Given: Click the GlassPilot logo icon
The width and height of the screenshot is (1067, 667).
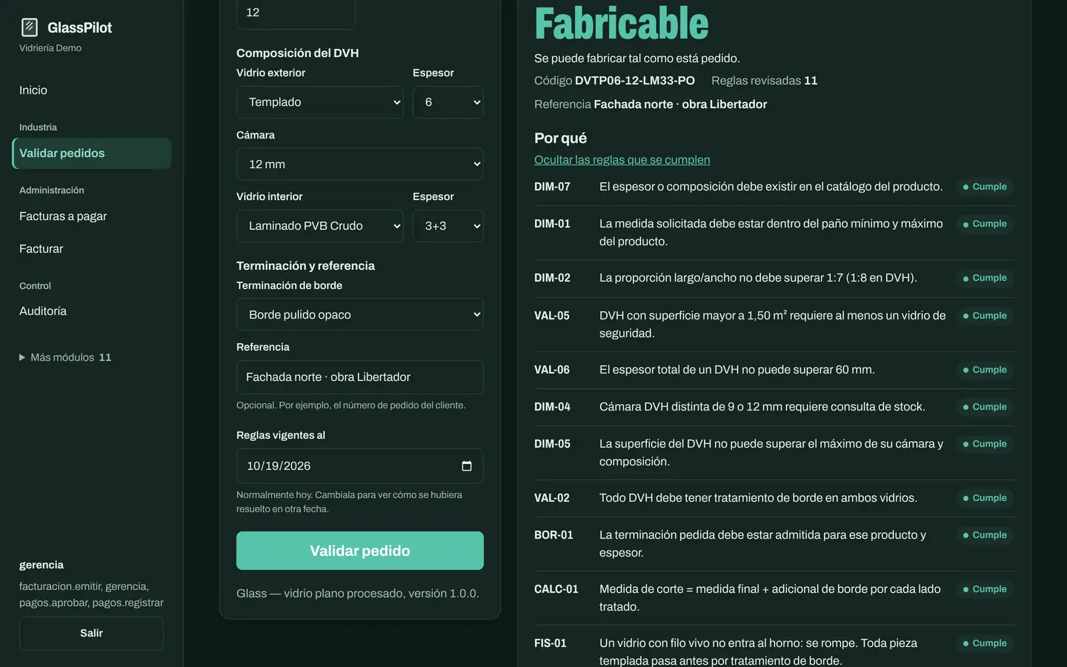Looking at the screenshot, I should pos(30,27).
